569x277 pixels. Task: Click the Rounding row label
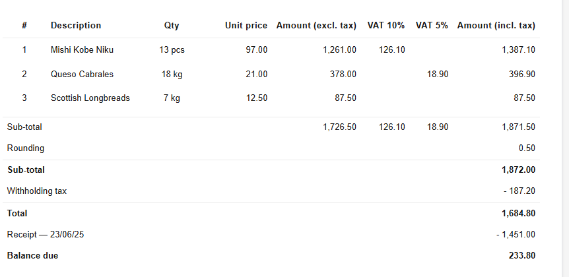click(x=26, y=148)
